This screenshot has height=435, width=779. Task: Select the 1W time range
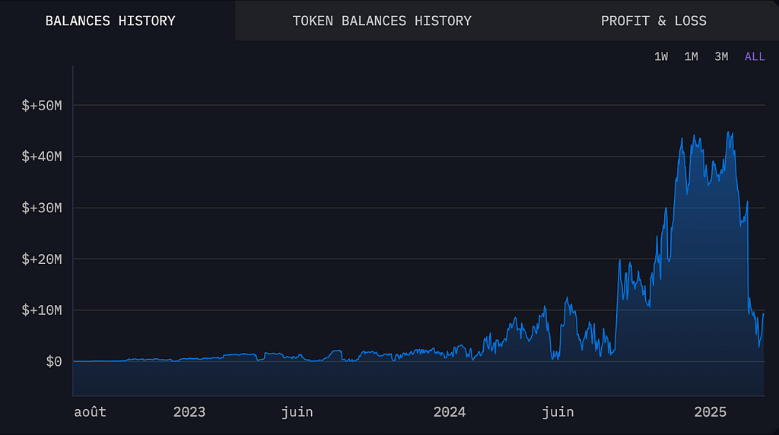coord(661,56)
